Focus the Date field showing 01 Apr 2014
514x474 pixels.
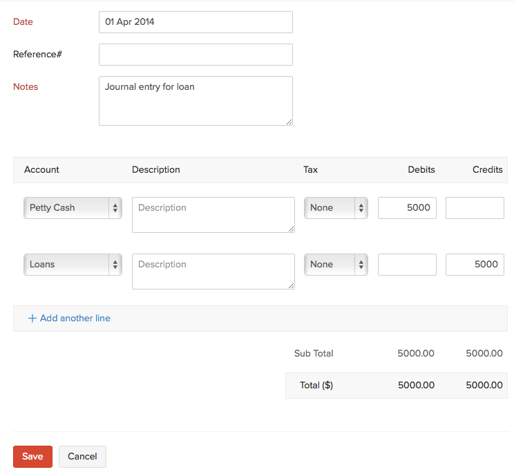[196, 22]
